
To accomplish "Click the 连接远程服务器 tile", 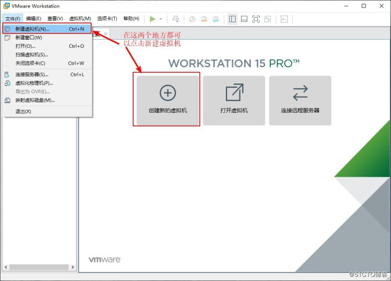I will [x=300, y=100].
